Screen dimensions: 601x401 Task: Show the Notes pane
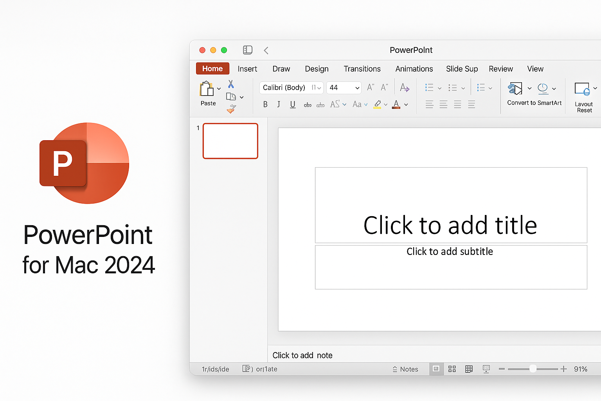pyautogui.click(x=405, y=368)
